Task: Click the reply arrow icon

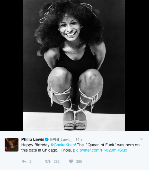Action: pos(24,161)
